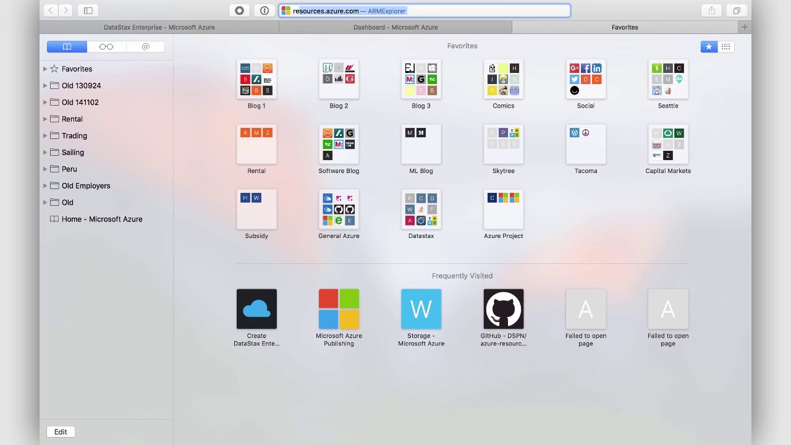Open Home - Microsoft Azure bookmark
This screenshot has height=445, width=791.
pyautogui.click(x=102, y=219)
